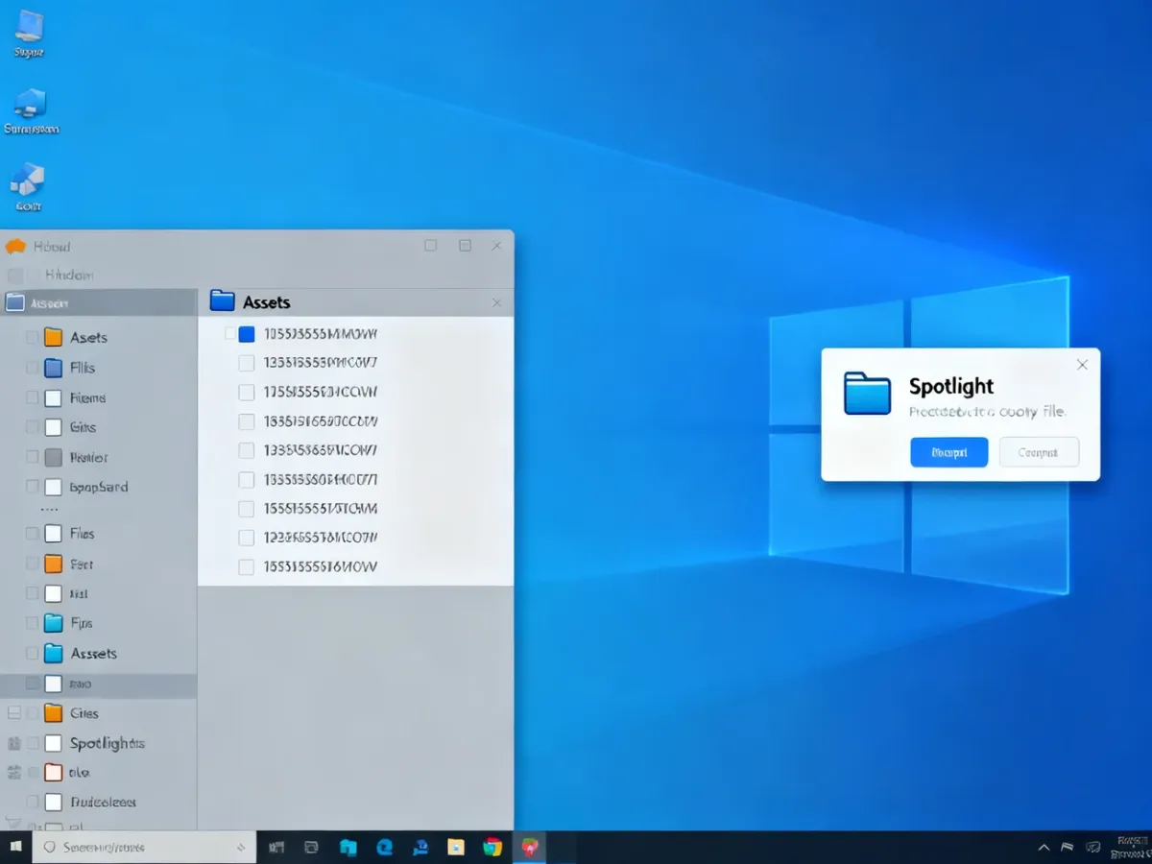Select the cyan Fips folder icon
Screen dimensions: 1152x864
click(x=53, y=623)
